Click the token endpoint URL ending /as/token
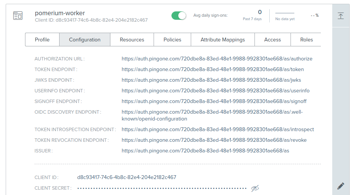Image resolution: width=355 pixels, height=195 pixels. pyautogui.click(x=213, y=70)
